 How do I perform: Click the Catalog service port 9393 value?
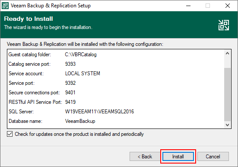pyautogui.click(x=70, y=64)
